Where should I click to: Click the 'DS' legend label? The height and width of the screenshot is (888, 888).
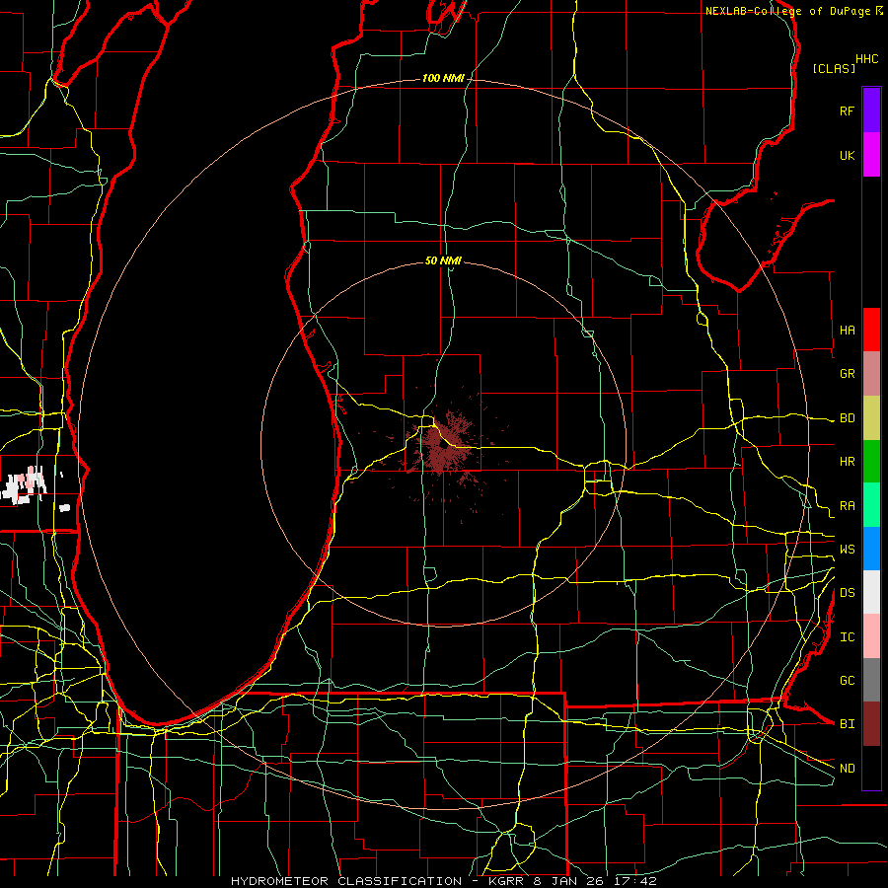(x=847, y=593)
